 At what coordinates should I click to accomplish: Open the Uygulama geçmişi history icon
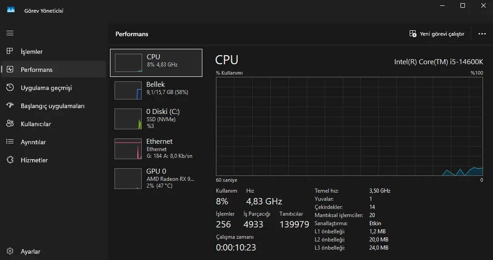[10, 87]
